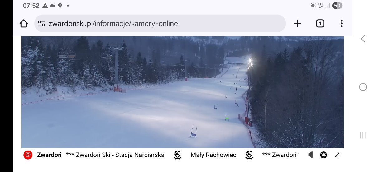The height and width of the screenshot is (172, 374).
Task: Open Android recent apps button
Action: pos(363,135)
